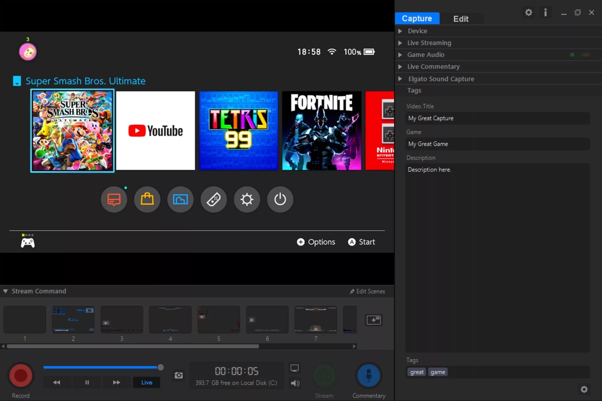
Task: Pause the preview playback
Action: click(87, 383)
